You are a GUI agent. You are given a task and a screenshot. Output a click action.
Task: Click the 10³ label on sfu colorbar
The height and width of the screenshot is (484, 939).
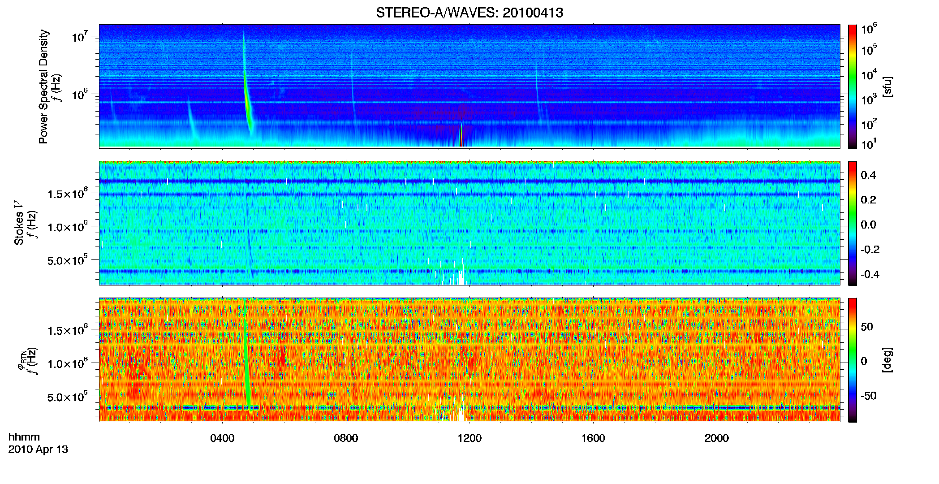pos(869,99)
